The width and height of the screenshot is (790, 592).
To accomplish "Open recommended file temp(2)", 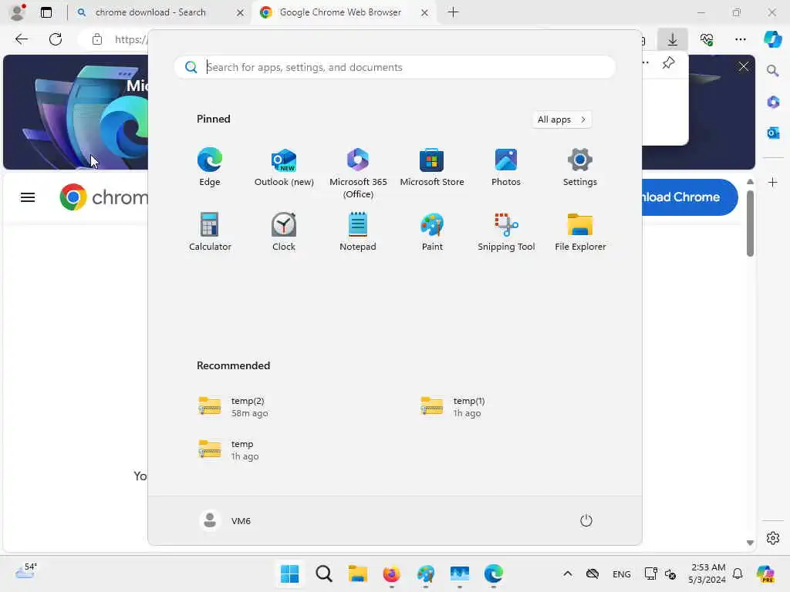I will pos(233,407).
